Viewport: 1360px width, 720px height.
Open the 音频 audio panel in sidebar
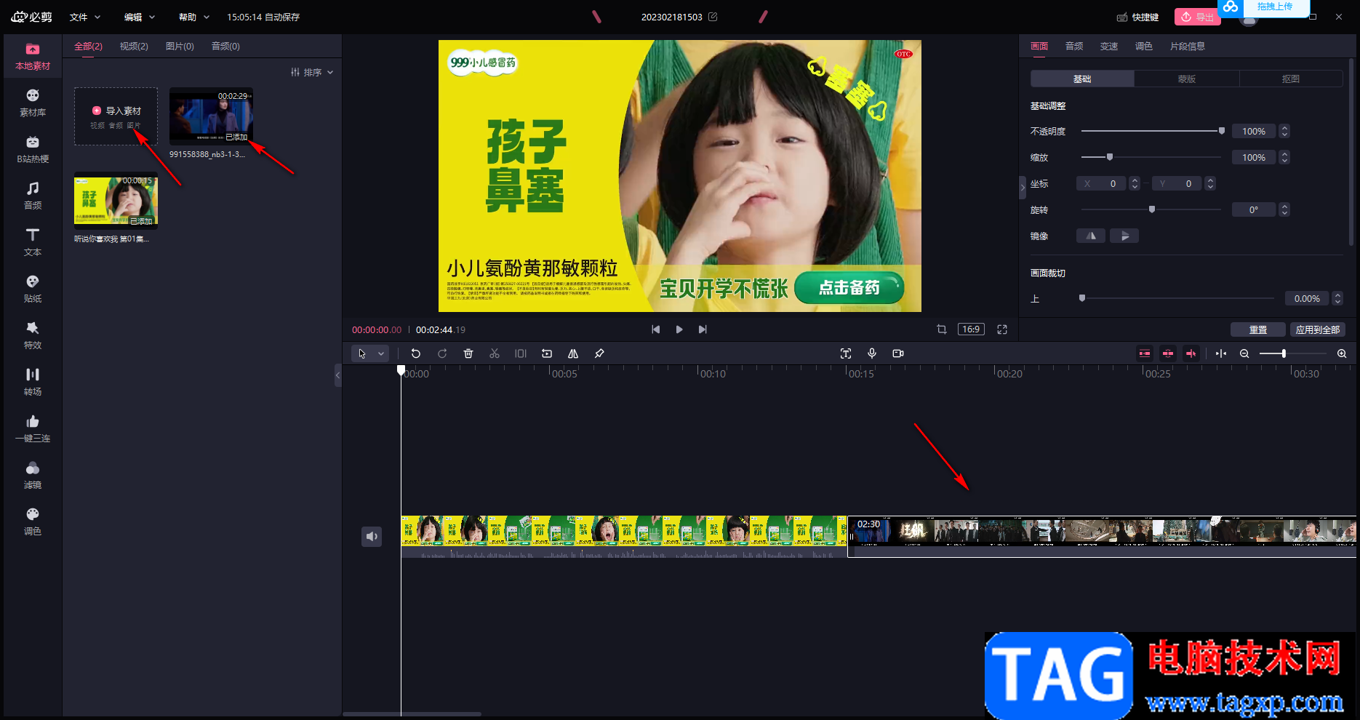[33, 196]
